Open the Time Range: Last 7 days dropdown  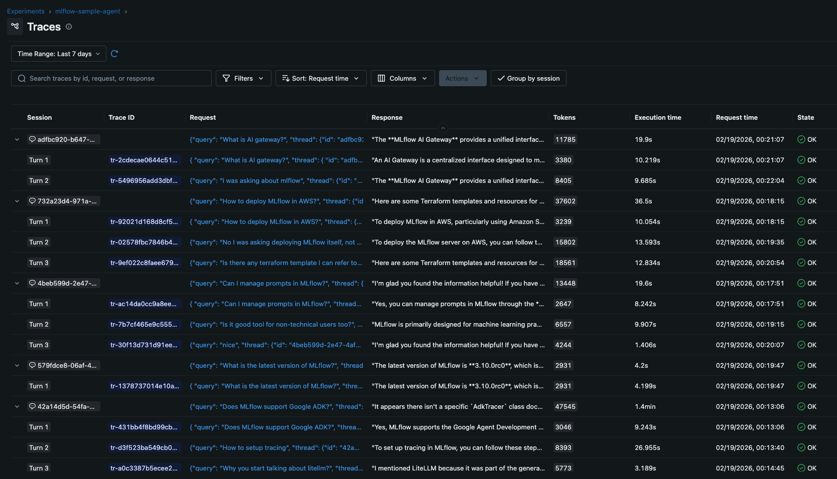click(58, 54)
